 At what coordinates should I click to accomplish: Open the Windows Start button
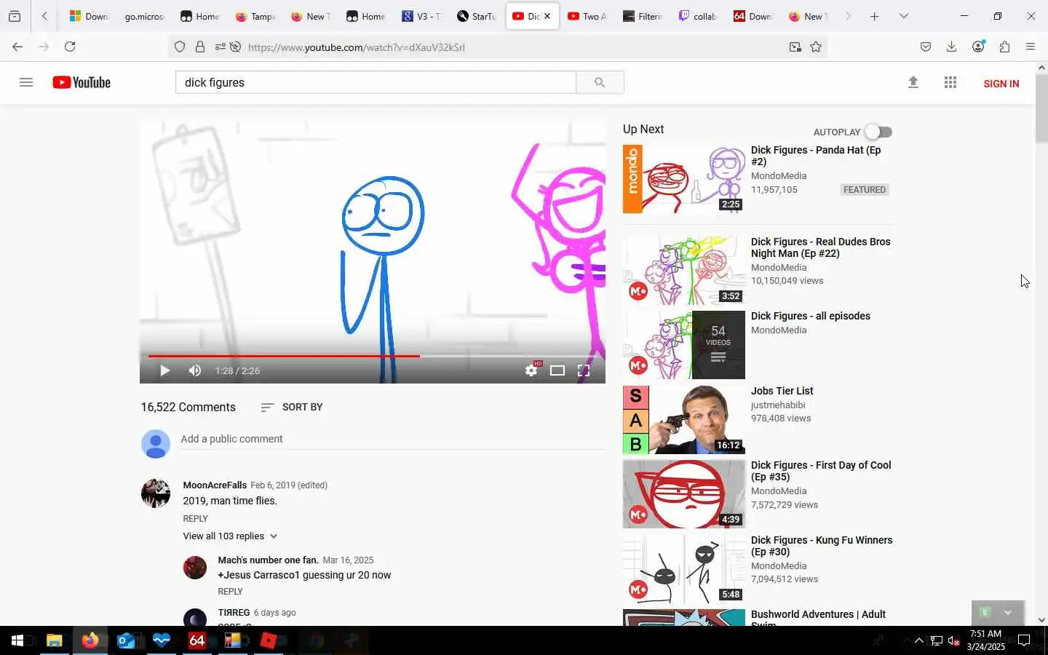click(x=17, y=640)
